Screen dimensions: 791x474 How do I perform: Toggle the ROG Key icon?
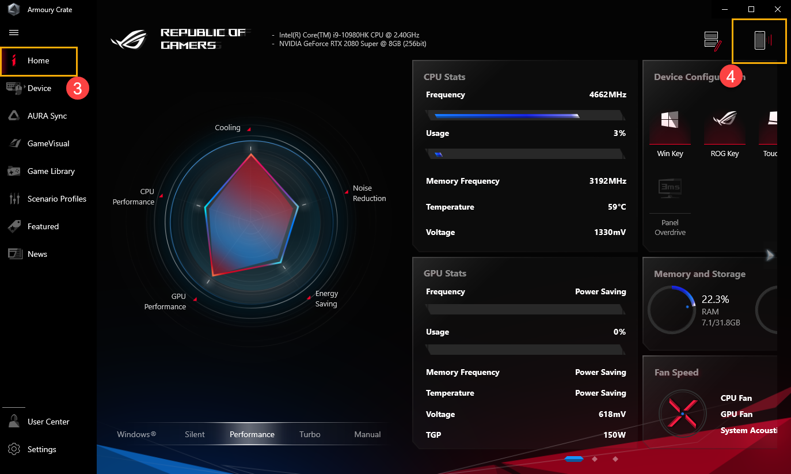tap(725, 119)
